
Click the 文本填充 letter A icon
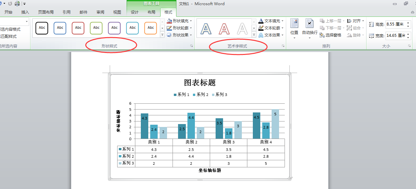(x=261, y=21)
